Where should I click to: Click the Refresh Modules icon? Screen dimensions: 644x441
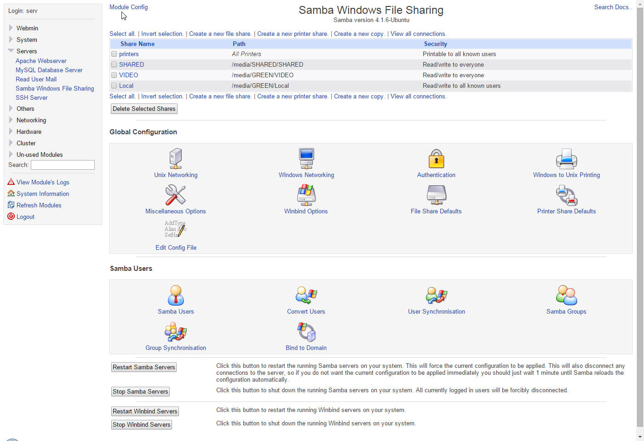tap(11, 205)
